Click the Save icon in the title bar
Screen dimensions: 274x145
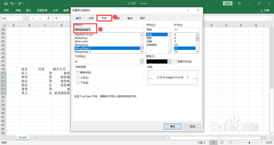(6, 4)
